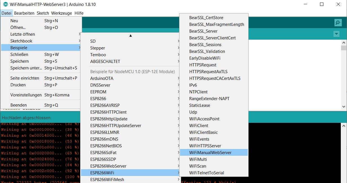This screenshot has height=183, width=347.
Task: Click Voreinstellungen in the Datei menu
Action: (26, 95)
